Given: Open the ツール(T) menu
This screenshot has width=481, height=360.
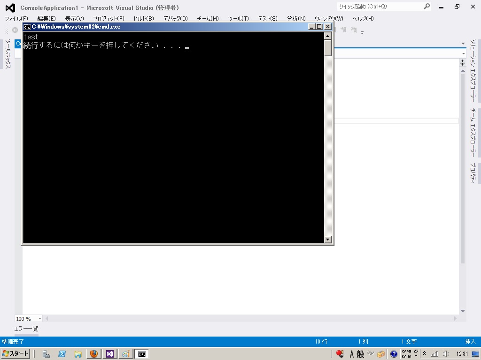Looking at the screenshot, I should coord(238,18).
